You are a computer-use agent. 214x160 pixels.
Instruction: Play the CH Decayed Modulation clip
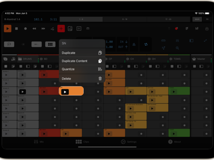click(131, 109)
